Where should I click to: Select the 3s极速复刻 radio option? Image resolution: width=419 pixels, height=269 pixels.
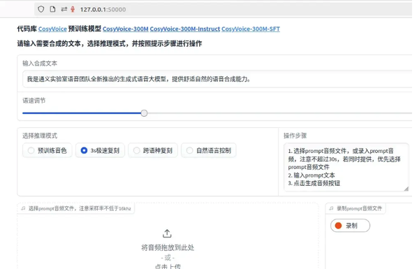pos(100,150)
